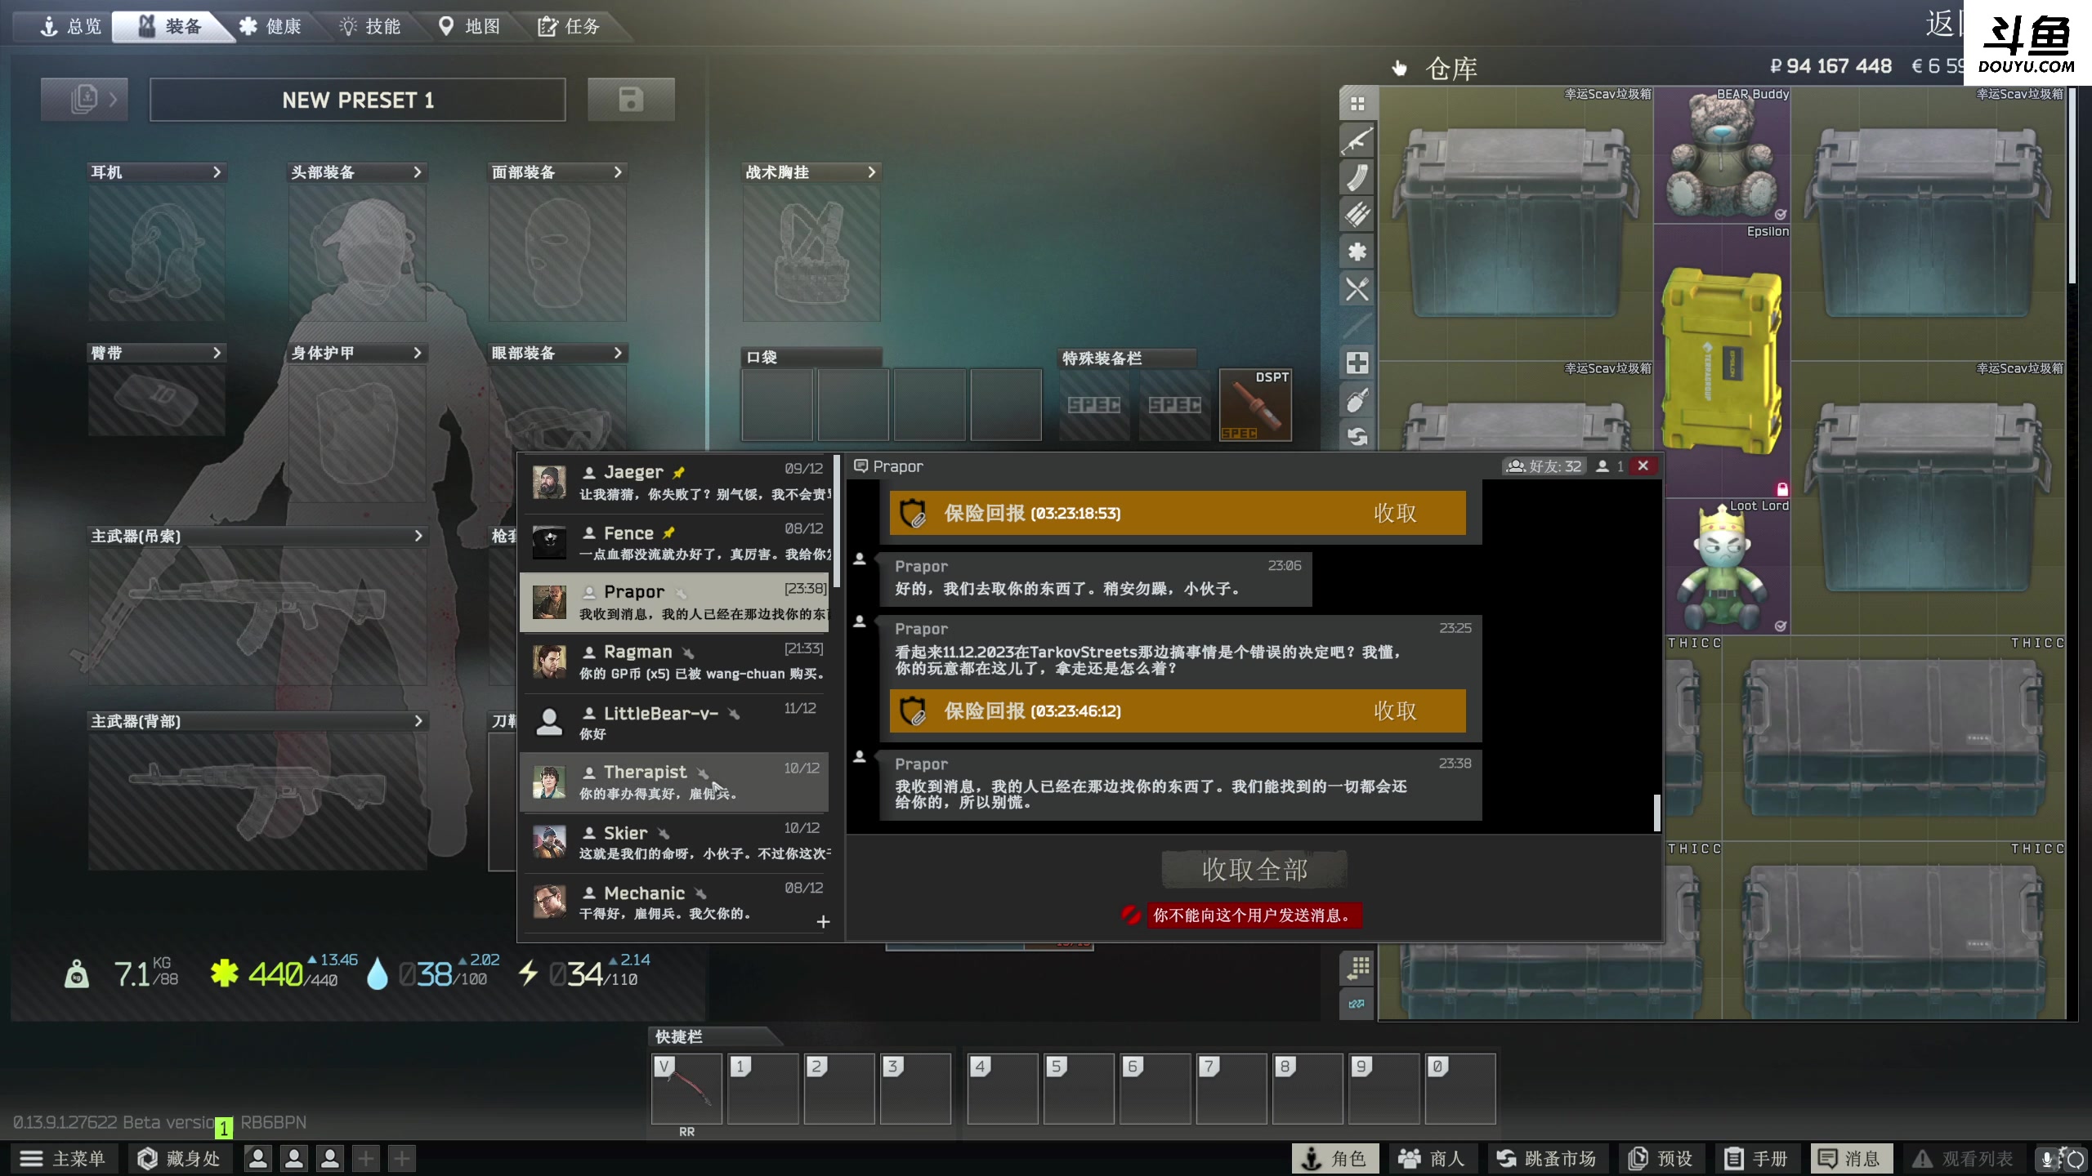The width and height of the screenshot is (2092, 1176).
Task: Click the Prapor chat scrollbar handle
Action: click(1657, 812)
